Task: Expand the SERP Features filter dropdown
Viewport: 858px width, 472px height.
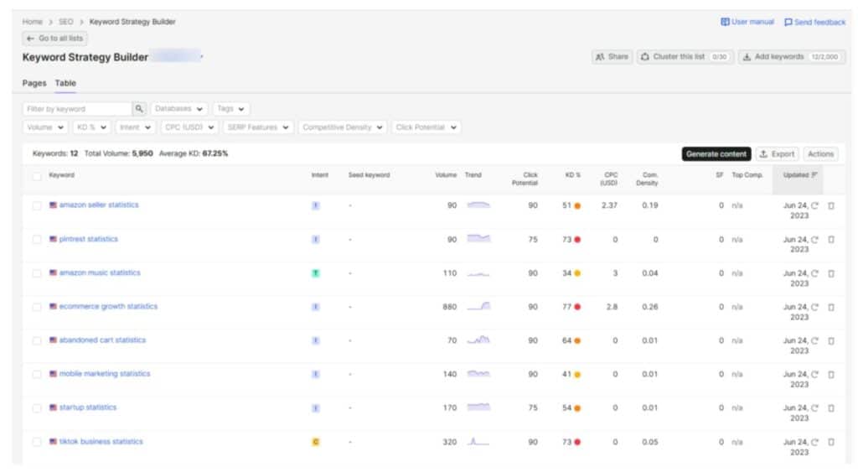Action: (258, 127)
